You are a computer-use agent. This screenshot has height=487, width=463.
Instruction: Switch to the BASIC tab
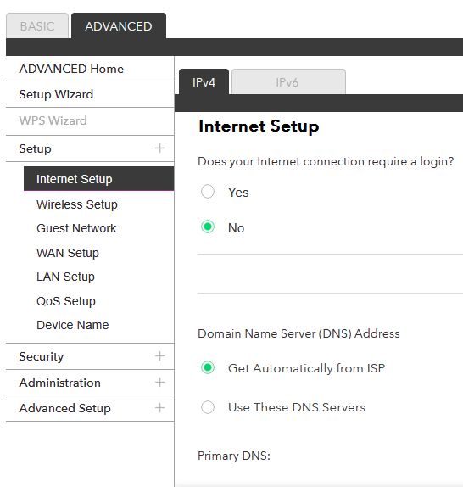(x=37, y=25)
